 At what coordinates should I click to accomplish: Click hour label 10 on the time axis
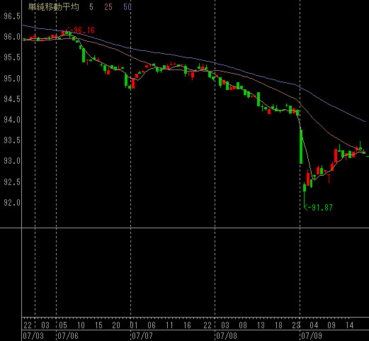(81, 325)
